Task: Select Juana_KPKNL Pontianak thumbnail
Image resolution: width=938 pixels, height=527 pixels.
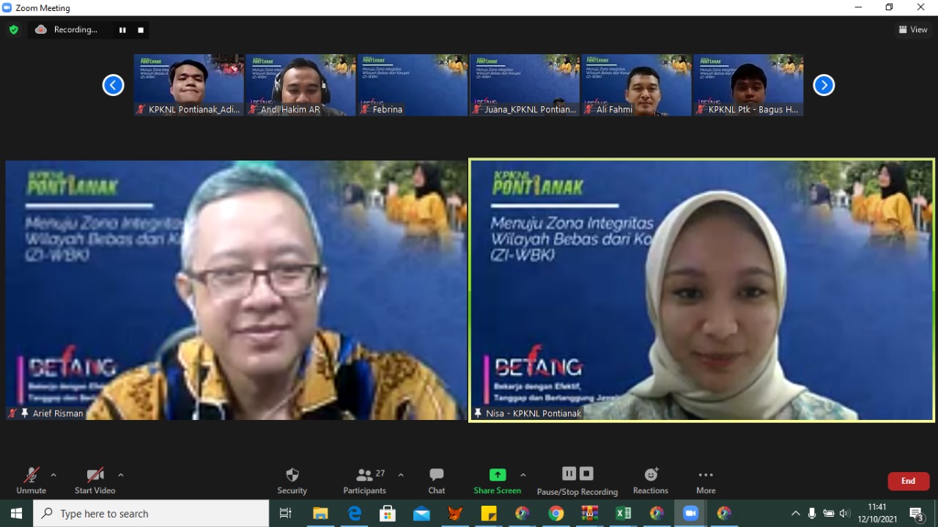Action: tap(525, 85)
